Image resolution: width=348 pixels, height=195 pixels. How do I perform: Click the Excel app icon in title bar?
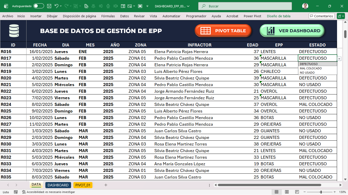(6, 6)
